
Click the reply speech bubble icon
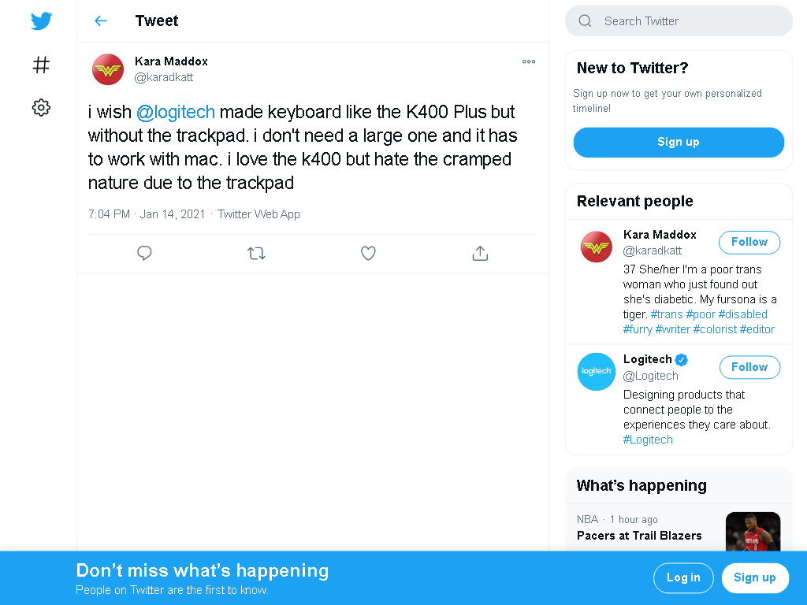point(144,253)
